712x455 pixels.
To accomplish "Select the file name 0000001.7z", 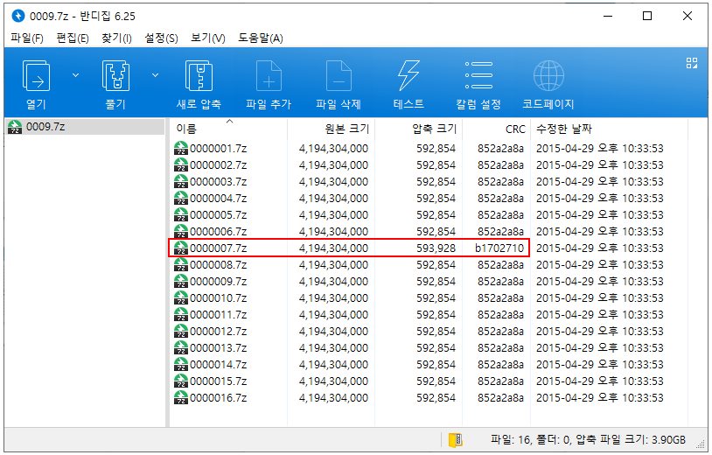I will point(219,149).
